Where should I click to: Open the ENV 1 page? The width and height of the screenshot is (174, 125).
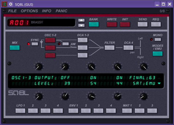coord(73,111)
